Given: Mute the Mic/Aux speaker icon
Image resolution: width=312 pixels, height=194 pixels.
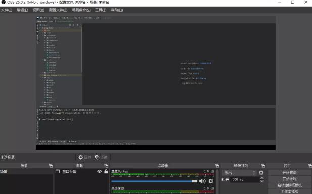Looking at the screenshot, I should (202, 181).
